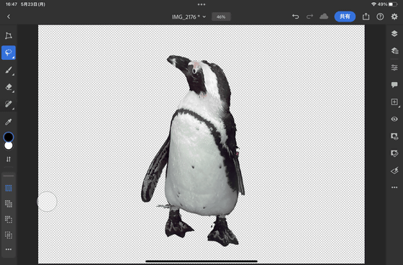The width and height of the screenshot is (403, 265).
Task: Swap foreground and background colors
Action: (x=9, y=159)
